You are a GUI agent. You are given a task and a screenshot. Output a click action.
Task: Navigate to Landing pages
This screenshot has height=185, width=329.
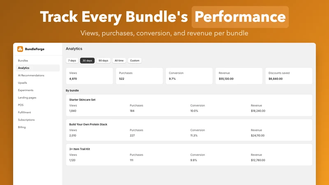tap(27, 97)
